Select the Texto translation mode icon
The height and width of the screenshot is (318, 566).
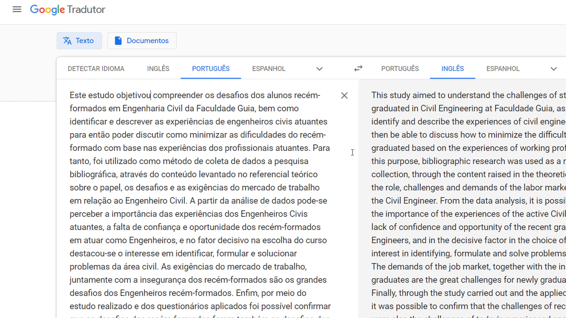click(x=67, y=41)
